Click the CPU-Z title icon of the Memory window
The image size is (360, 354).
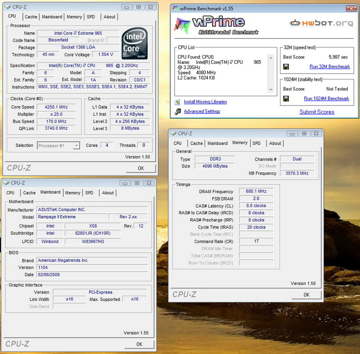pos(173,134)
